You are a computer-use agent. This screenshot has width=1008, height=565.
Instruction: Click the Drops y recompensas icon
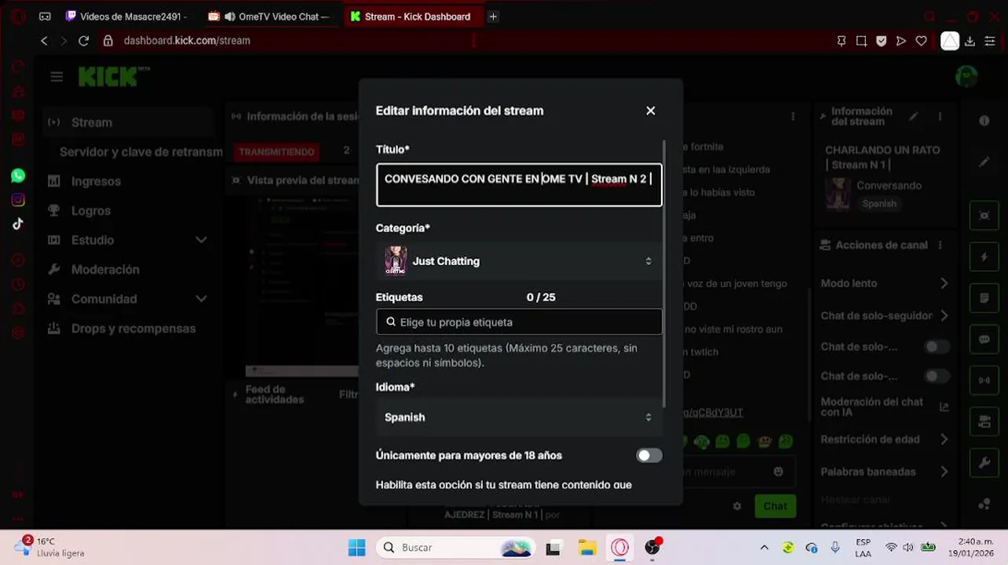54,328
